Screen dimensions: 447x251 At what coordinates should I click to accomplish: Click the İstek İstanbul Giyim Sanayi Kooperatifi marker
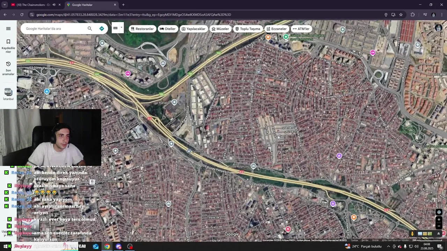[x=343, y=30]
